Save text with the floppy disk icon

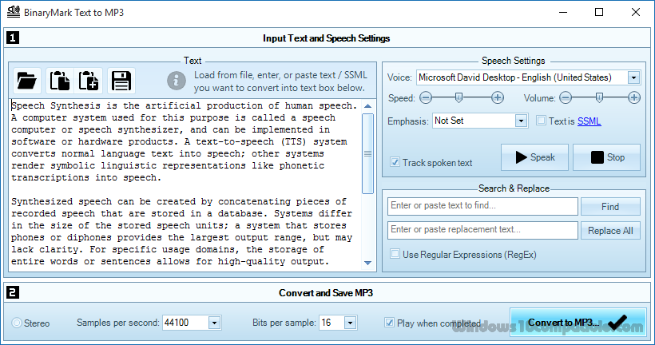click(121, 81)
